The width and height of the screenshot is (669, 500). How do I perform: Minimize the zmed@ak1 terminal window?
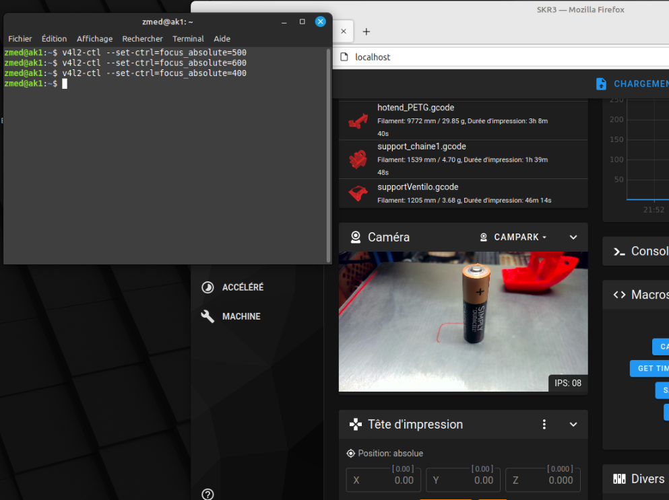coord(284,22)
